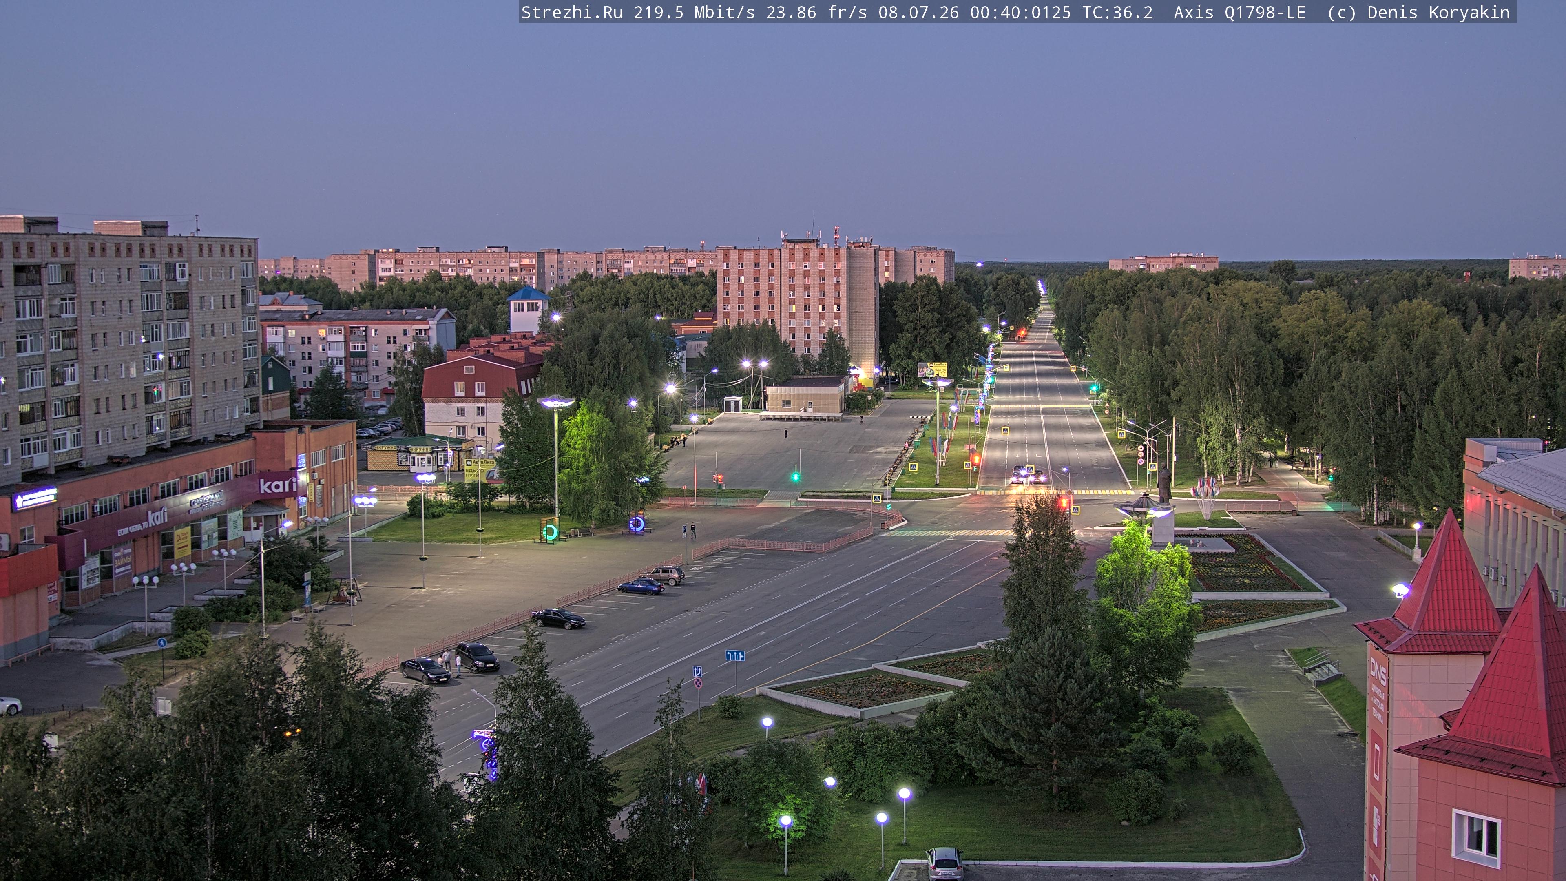1566x881 pixels.
Task: Click the green traffic light beside the square
Action: coord(795,477)
